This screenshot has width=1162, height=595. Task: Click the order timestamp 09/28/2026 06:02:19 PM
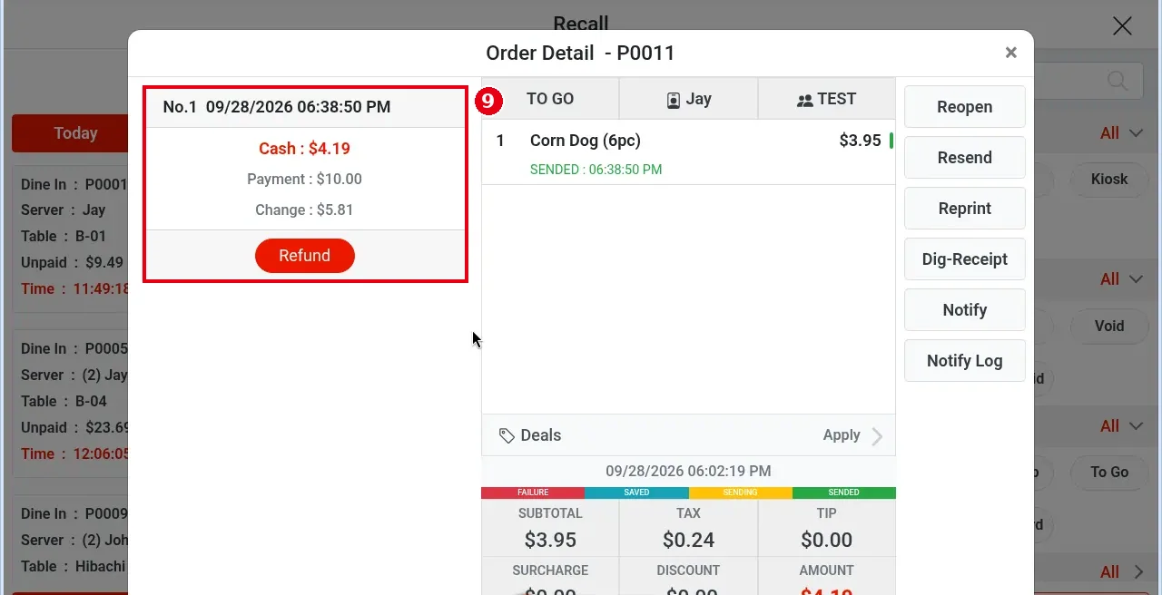point(688,472)
